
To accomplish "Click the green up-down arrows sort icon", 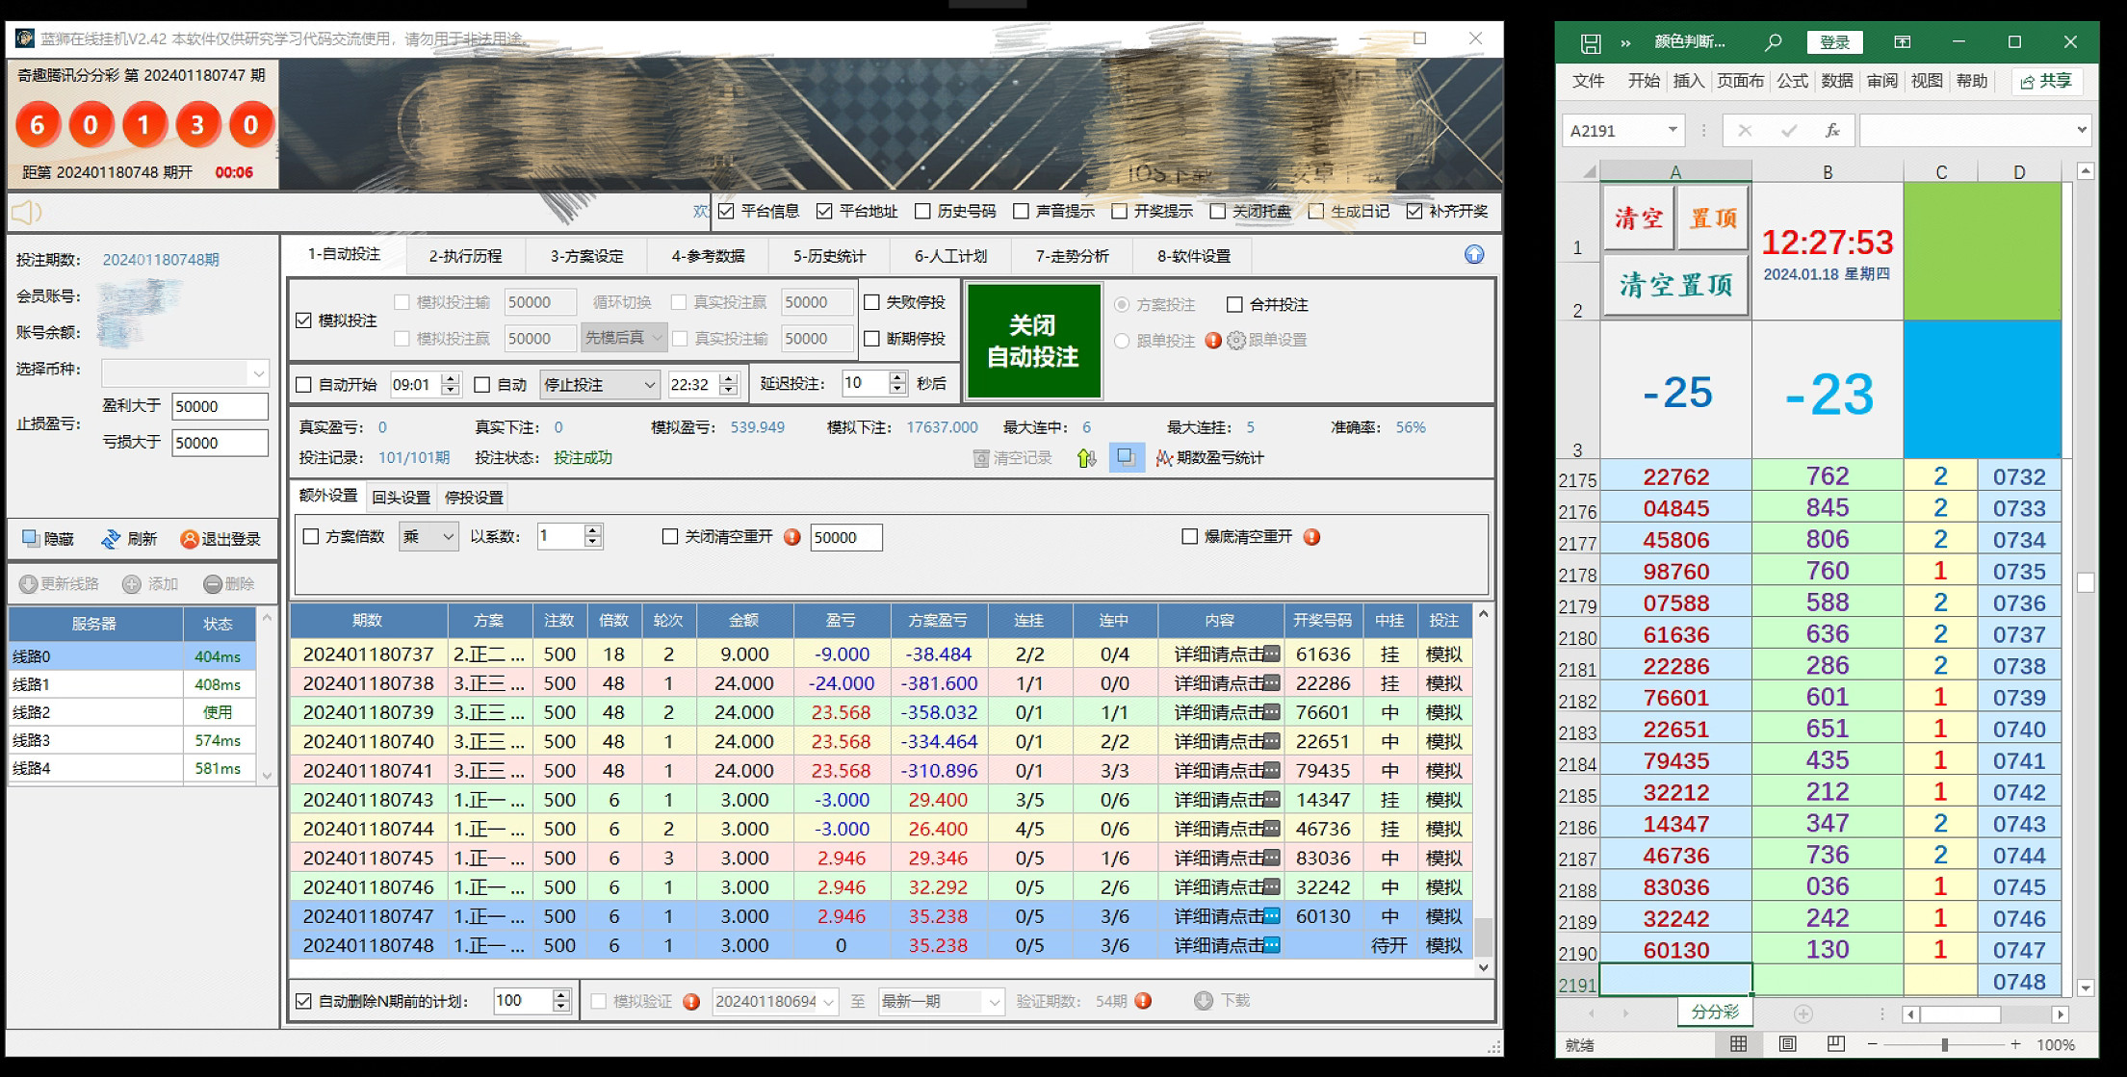I will [1086, 458].
